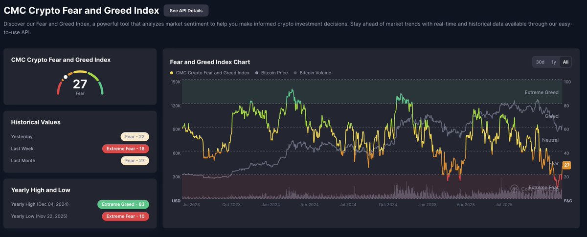Click the 150K y-axis label
587x237 pixels.
(176, 82)
